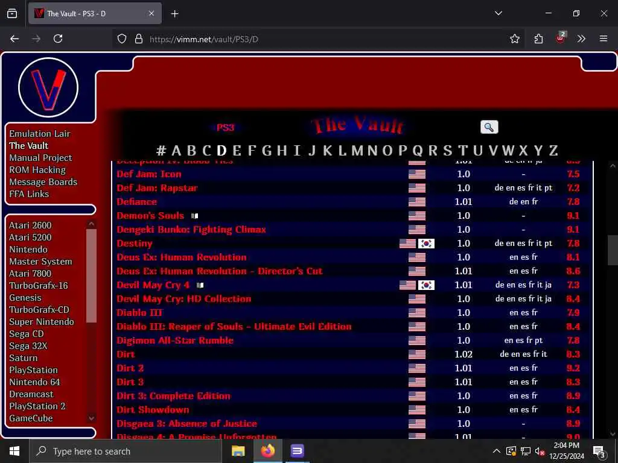Viewport: 618px width, 463px height.
Task: Open the purple app on the taskbar
Action: pyautogui.click(x=297, y=451)
